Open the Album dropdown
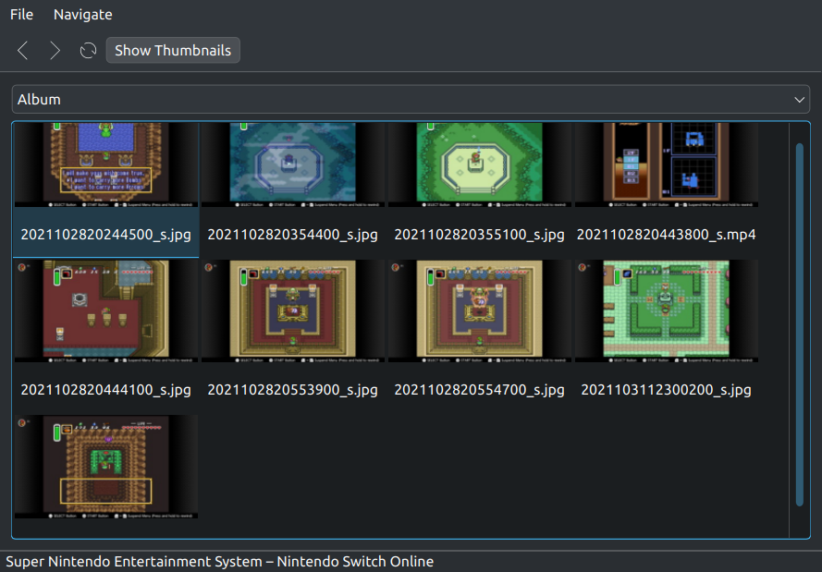Viewport: 822px width, 572px height. click(x=411, y=100)
